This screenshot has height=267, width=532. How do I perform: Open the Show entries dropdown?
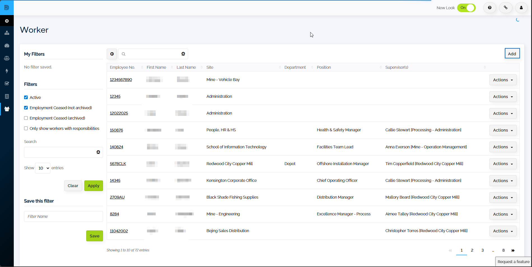(x=43, y=168)
